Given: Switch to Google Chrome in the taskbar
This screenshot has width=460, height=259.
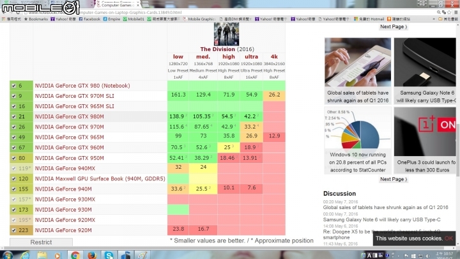Looking at the screenshot, I should (x=75, y=255).
